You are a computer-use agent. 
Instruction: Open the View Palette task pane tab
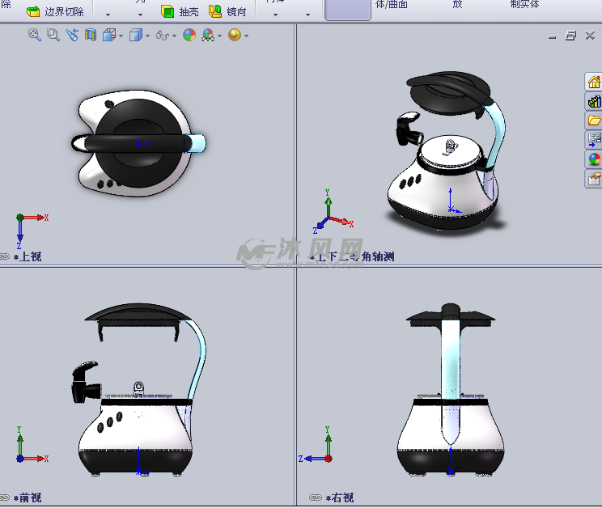[594, 140]
